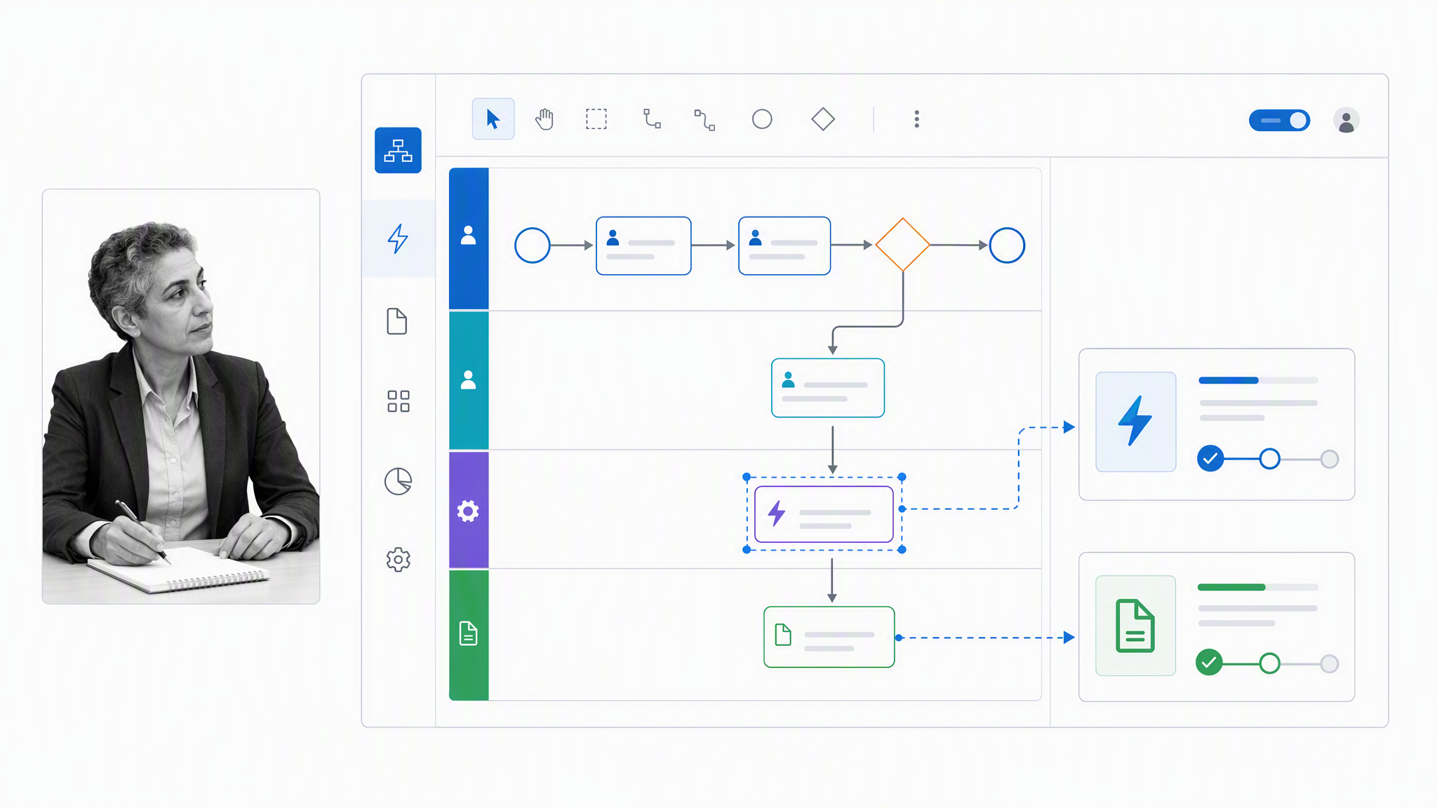Select the arrow pointer tool
The height and width of the screenshot is (808, 1437).
coord(493,119)
